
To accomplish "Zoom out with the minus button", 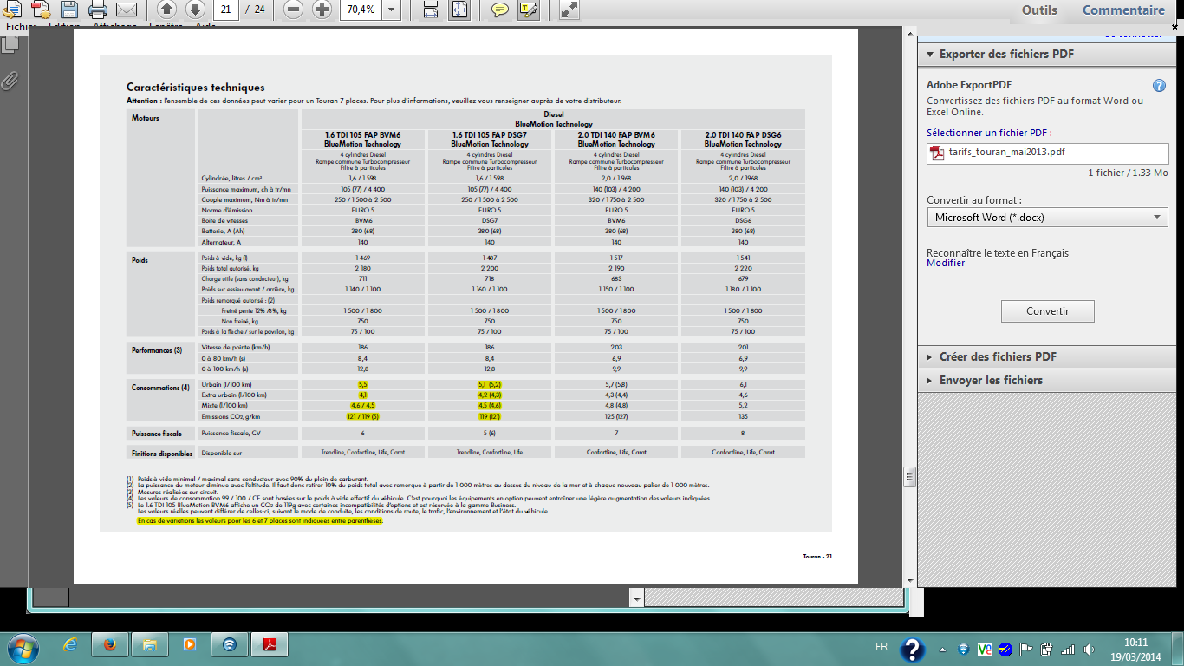I will [x=294, y=10].
